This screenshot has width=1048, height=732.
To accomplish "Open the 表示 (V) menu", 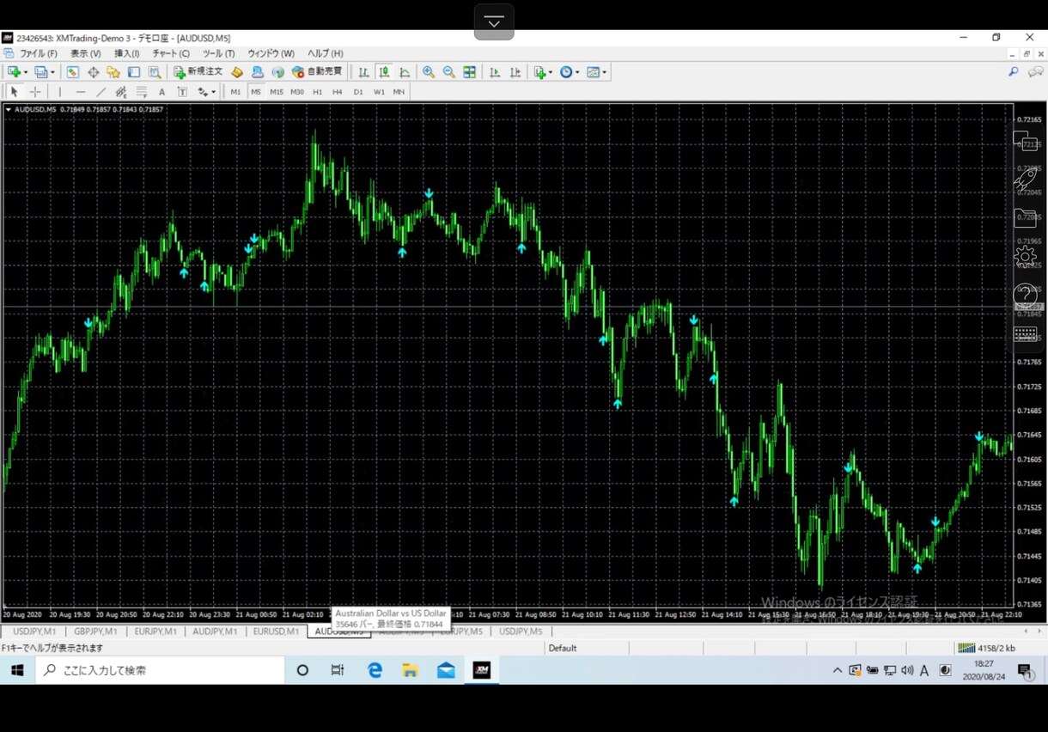I will (85, 53).
